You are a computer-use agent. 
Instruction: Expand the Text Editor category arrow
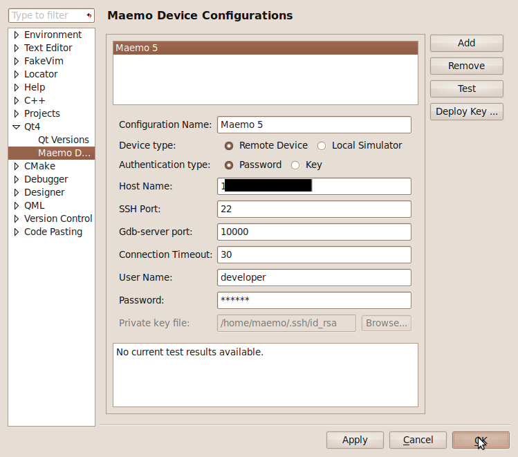[17, 48]
